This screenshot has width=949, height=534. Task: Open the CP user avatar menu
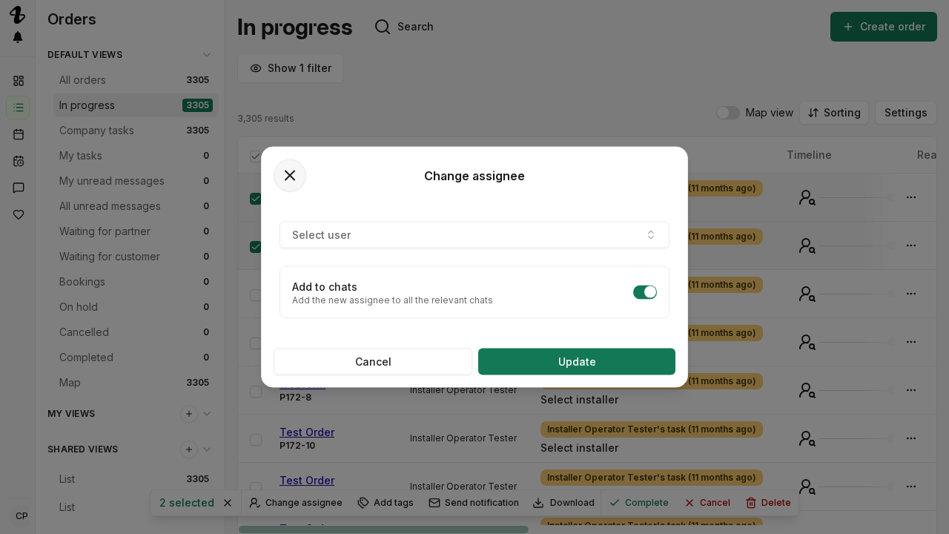[x=22, y=516]
